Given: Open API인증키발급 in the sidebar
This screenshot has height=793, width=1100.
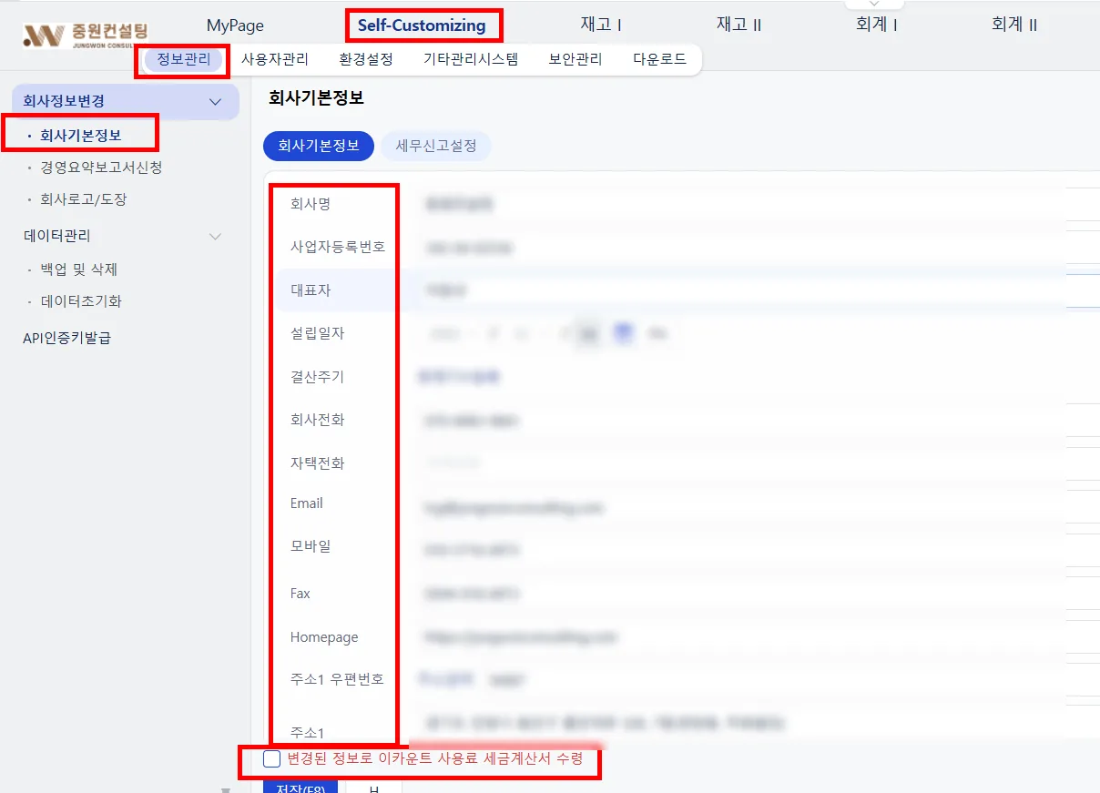Looking at the screenshot, I should click(x=67, y=338).
